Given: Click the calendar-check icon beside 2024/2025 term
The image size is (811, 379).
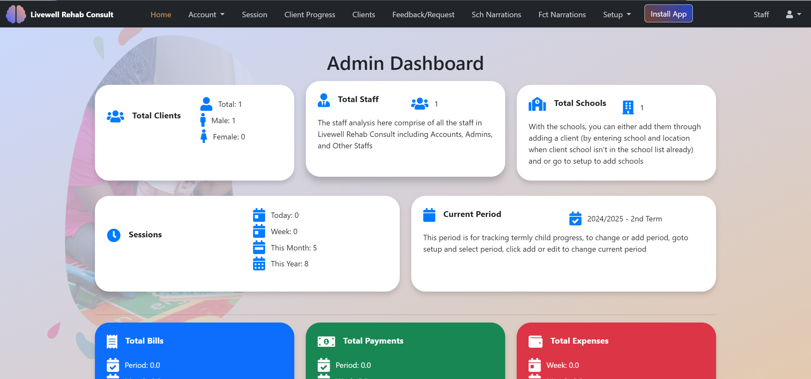Looking at the screenshot, I should (x=575, y=219).
